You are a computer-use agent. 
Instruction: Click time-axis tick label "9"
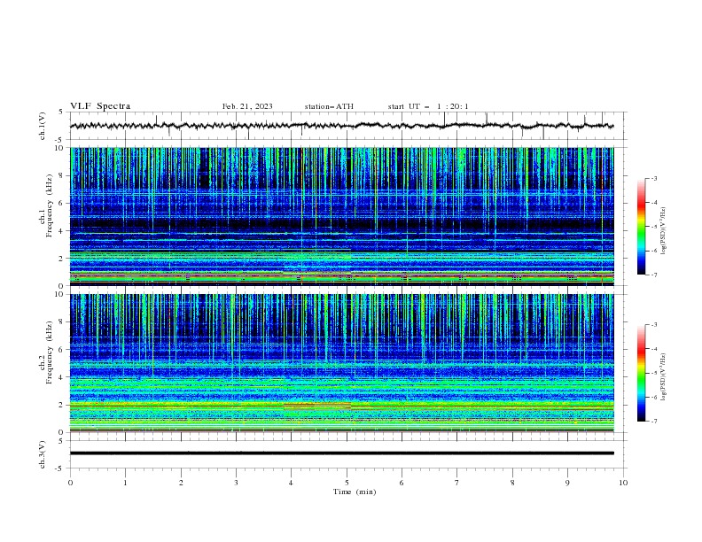(567, 483)
